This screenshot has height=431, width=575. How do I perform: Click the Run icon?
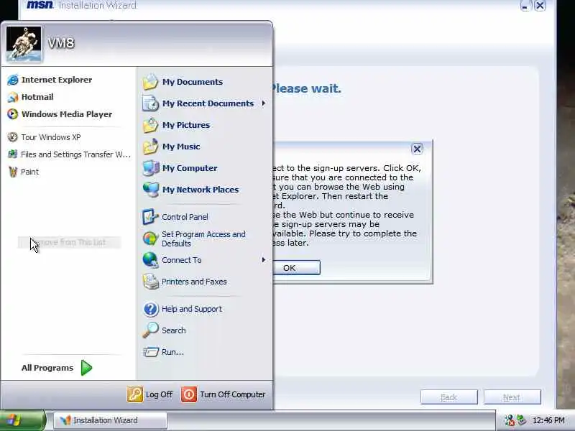[150, 352]
